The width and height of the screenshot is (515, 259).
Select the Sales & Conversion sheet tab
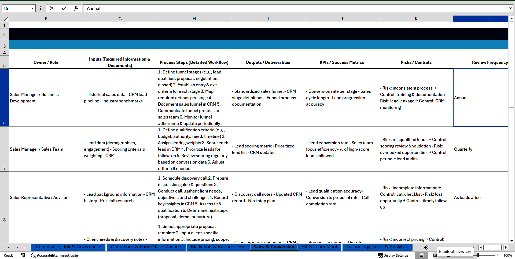(274, 247)
